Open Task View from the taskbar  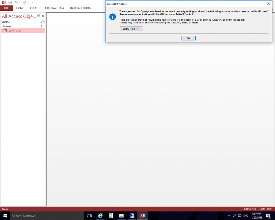point(89,216)
